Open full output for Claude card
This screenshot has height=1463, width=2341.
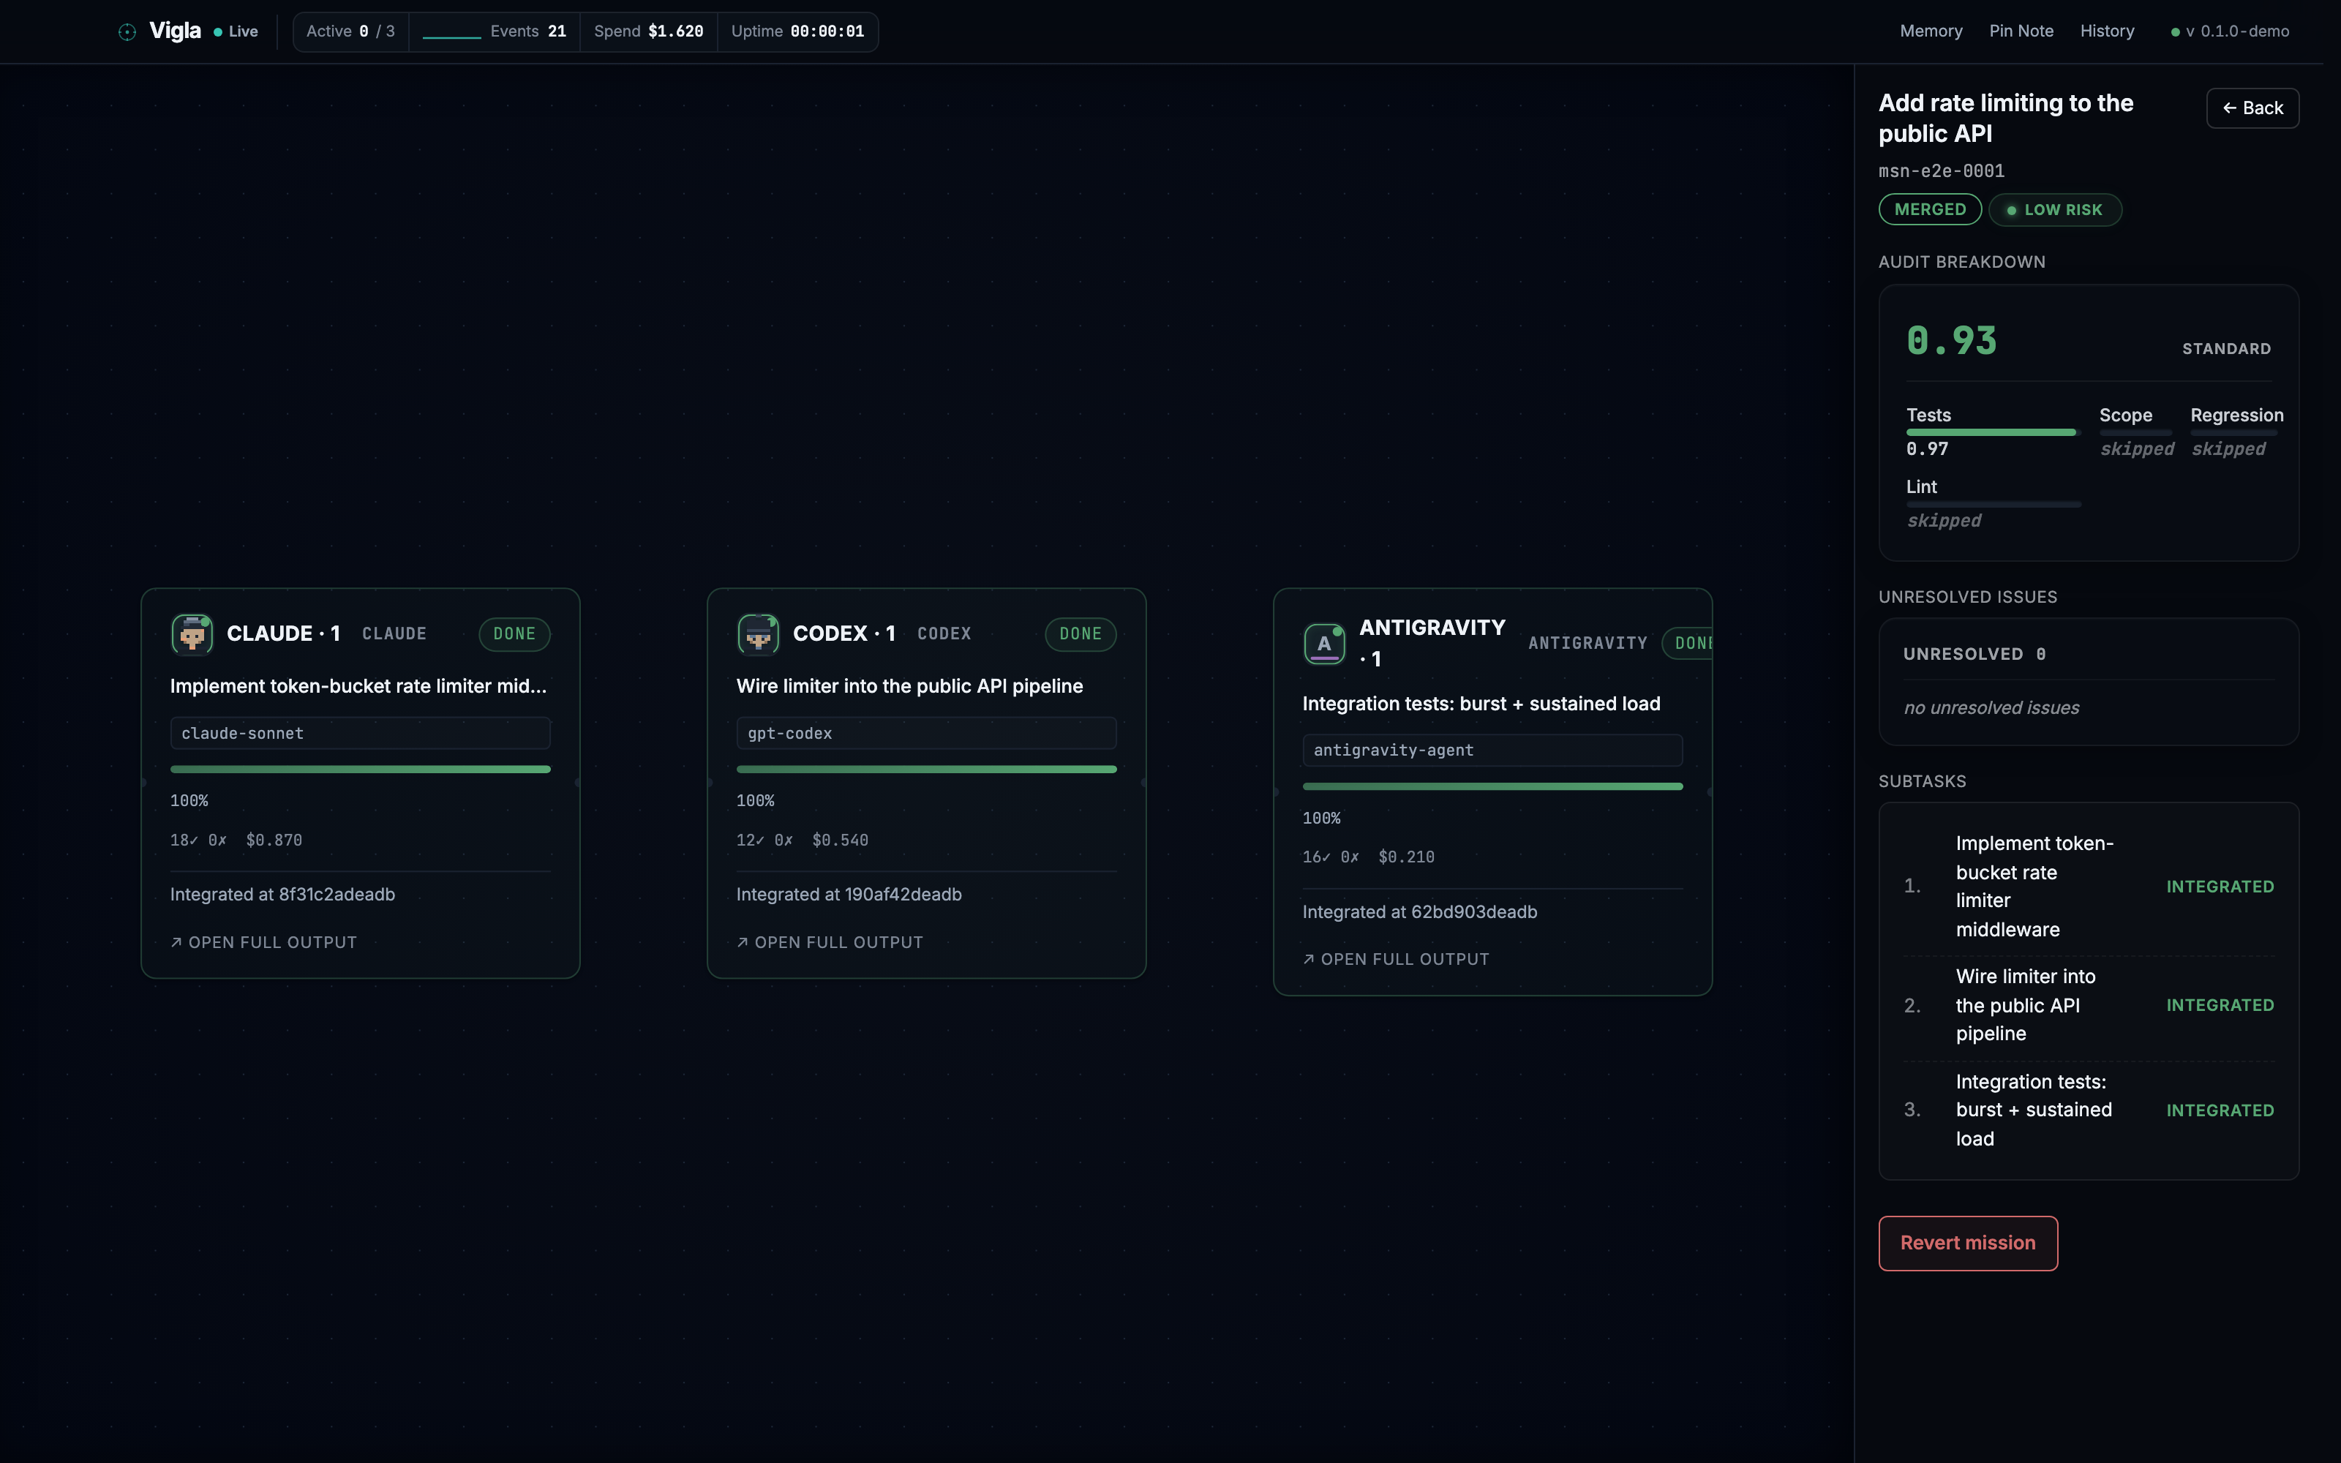click(x=263, y=942)
